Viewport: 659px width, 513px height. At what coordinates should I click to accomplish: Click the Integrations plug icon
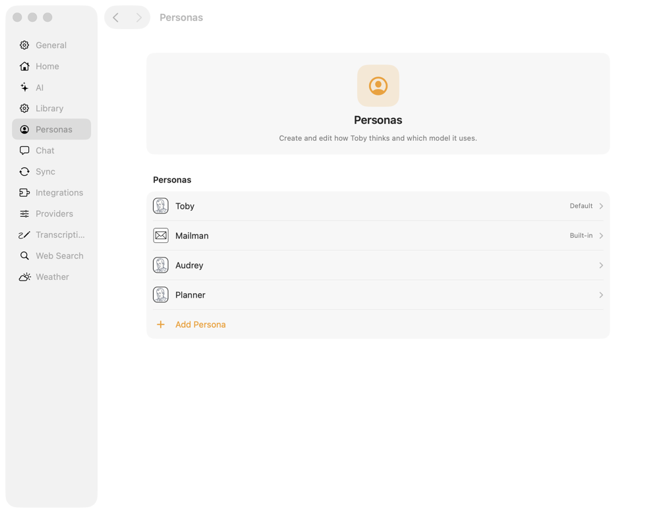pyautogui.click(x=24, y=192)
